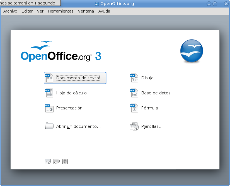This screenshot has height=186, width=230.
Task: Open the Plantillas templates icon
Action: pos(134,126)
